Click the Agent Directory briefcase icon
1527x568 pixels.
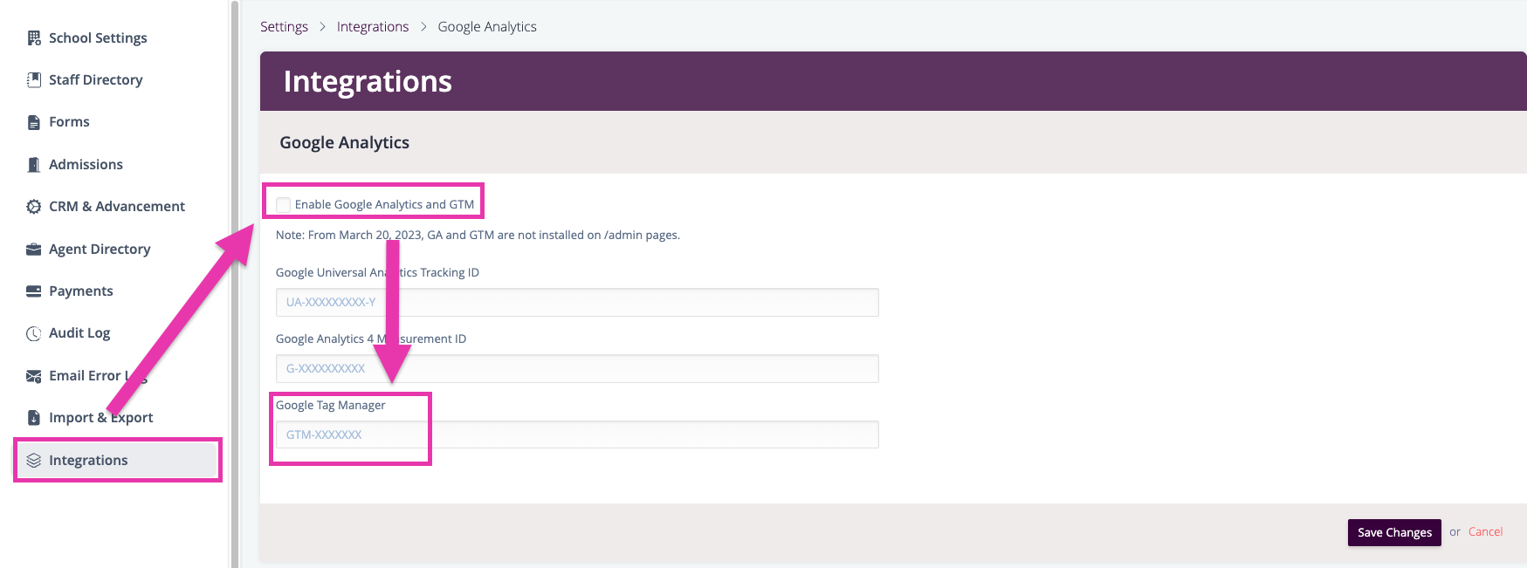coord(34,249)
